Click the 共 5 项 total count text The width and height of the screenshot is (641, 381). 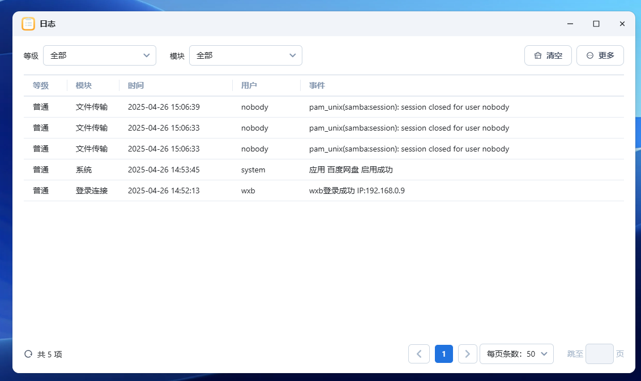tap(49, 354)
